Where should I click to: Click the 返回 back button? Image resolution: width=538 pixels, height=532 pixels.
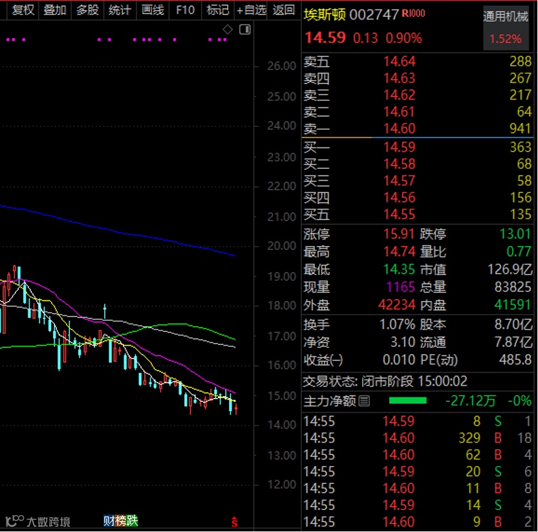(x=283, y=10)
